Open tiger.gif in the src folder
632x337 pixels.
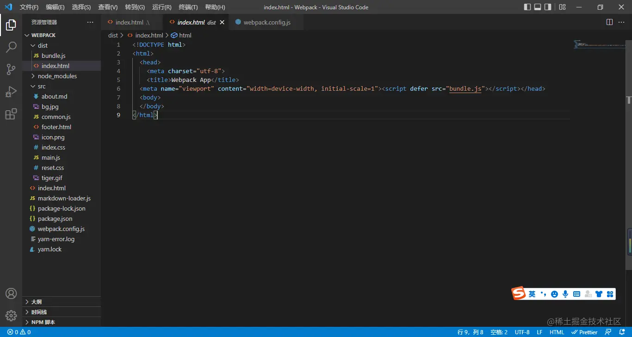(62, 178)
